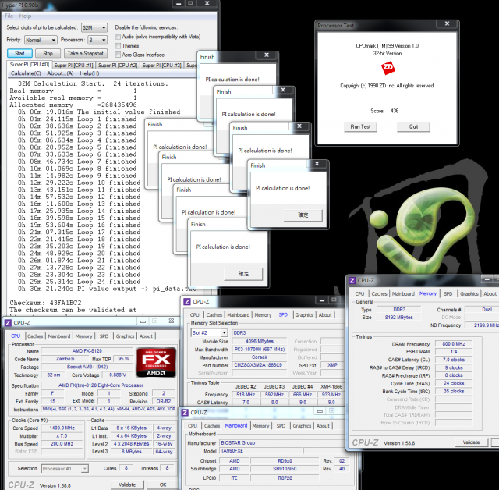Click the Part Number CMZ8GX3M2A1866C9 field
The width and height of the screenshot is (499, 490).
258,365
